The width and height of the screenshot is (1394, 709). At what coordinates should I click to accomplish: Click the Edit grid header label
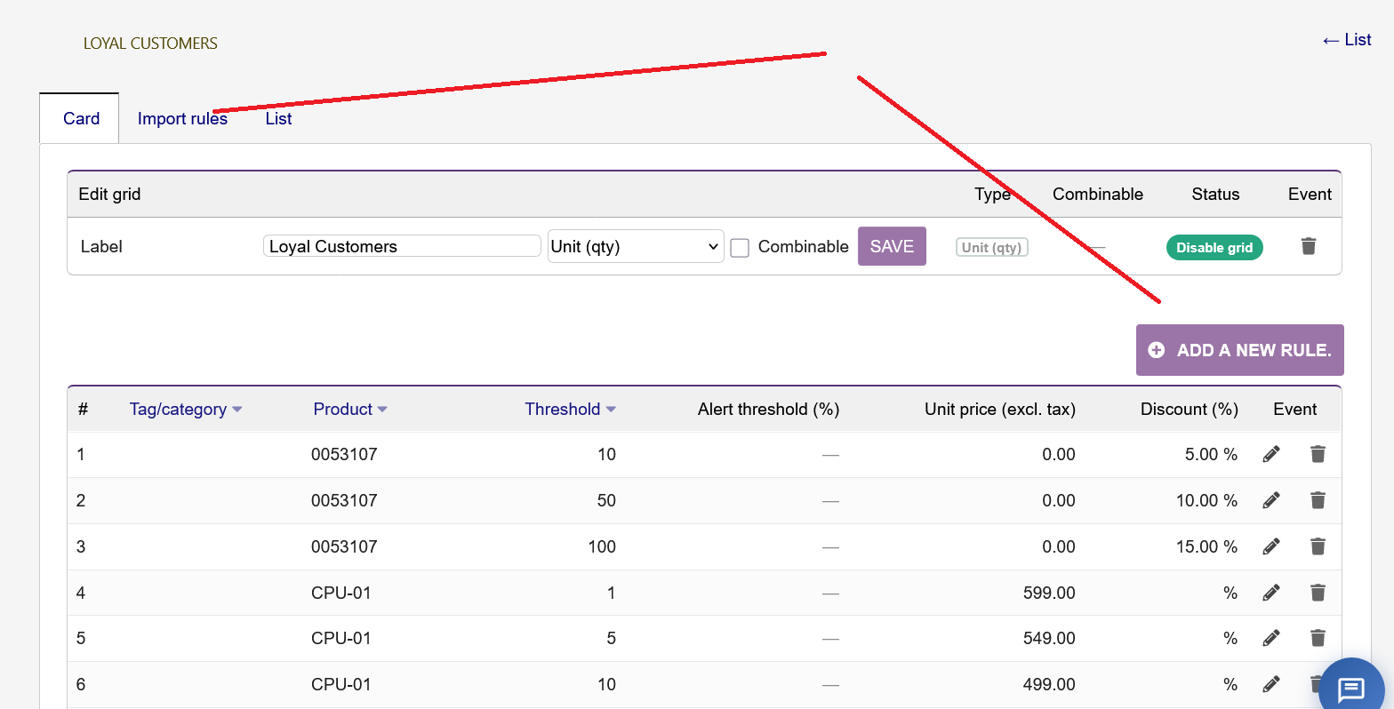pyautogui.click(x=109, y=195)
